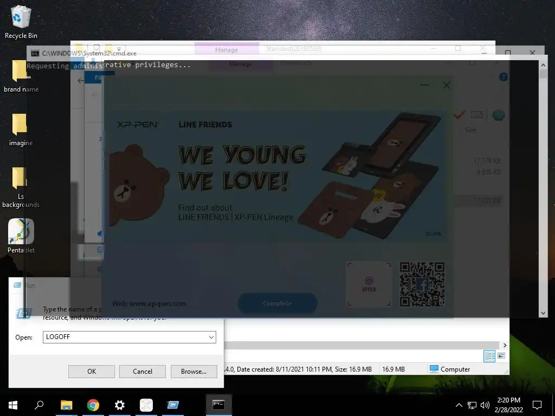Image resolution: width=555 pixels, height=416 pixels.
Task: Close the XP-PEN installer with its X
Action: pyautogui.click(x=447, y=85)
